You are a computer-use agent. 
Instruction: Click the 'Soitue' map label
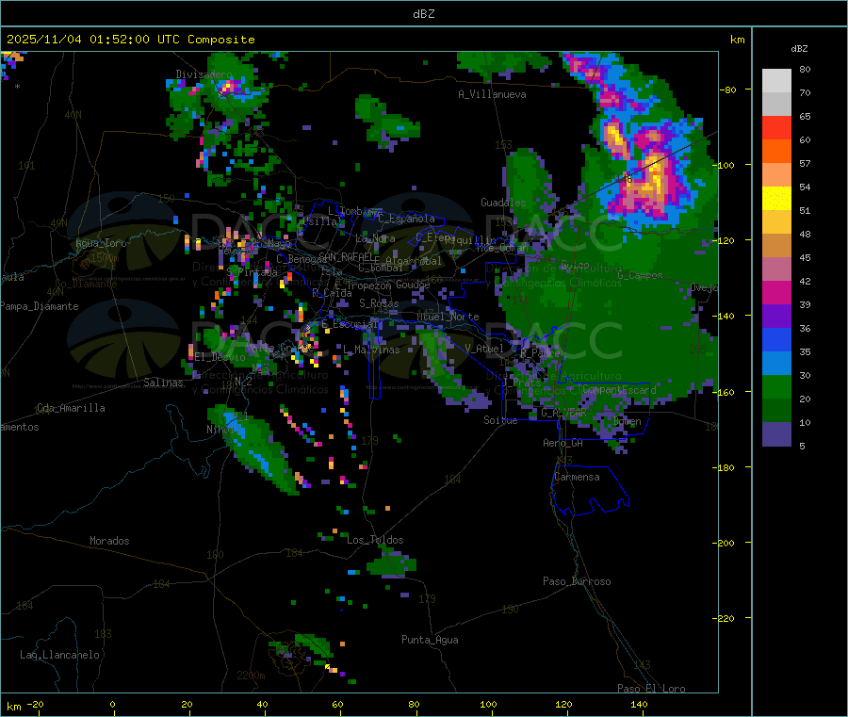pyautogui.click(x=500, y=420)
